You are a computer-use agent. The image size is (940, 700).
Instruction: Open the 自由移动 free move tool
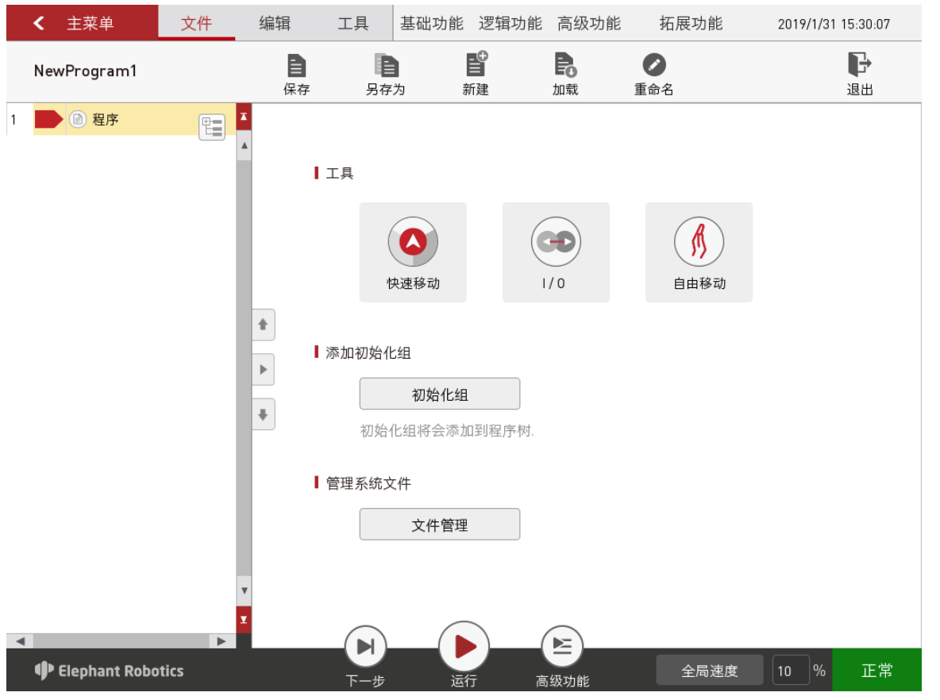699,252
